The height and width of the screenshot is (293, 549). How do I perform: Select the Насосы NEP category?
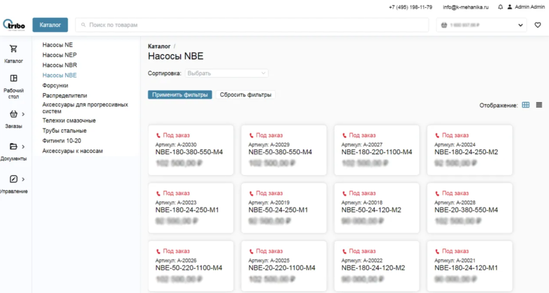point(60,55)
